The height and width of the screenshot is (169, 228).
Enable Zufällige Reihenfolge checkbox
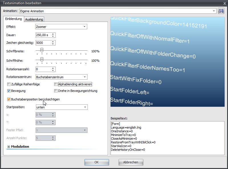pos(9,84)
